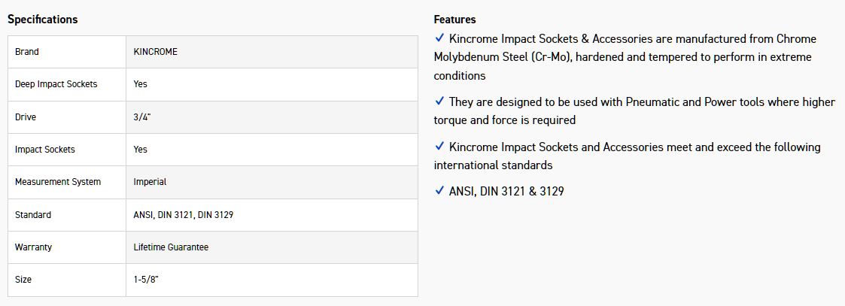Select the Specifications heading
The image size is (845, 306).
pyautogui.click(x=43, y=20)
